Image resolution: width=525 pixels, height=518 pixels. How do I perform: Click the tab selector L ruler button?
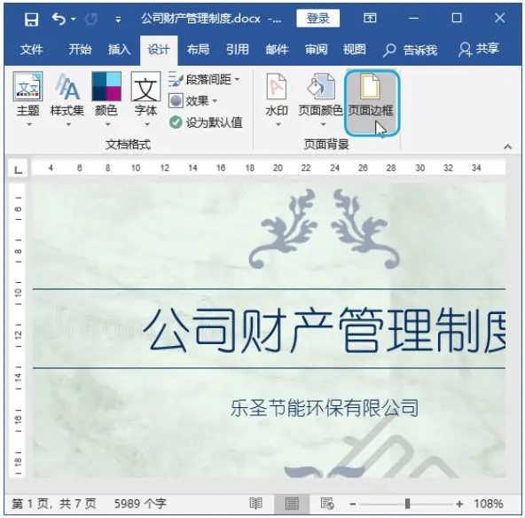[19, 169]
